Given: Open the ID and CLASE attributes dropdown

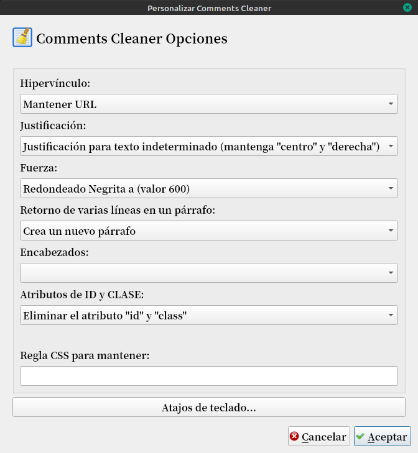Looking at the screenshot, I should point(208,315).
